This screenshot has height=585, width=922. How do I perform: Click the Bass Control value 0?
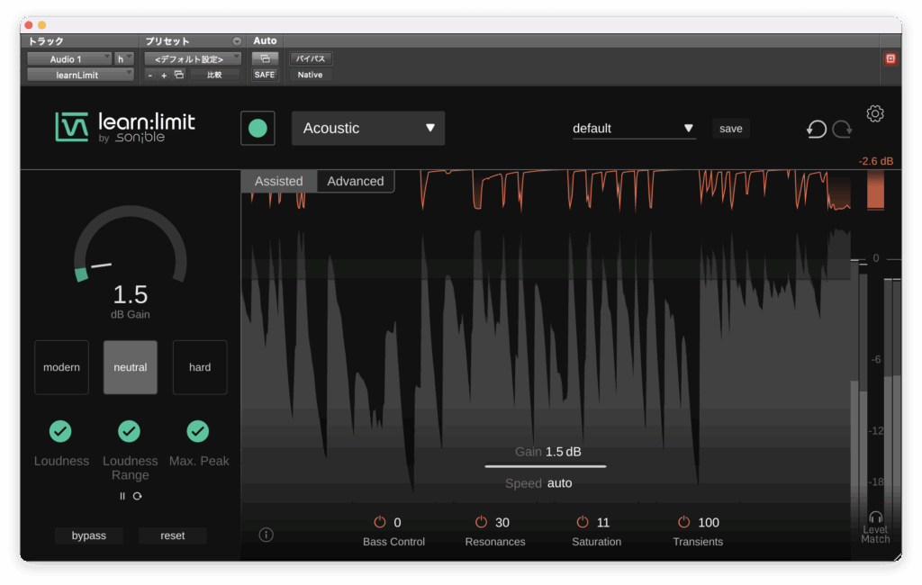coord(397,522)
